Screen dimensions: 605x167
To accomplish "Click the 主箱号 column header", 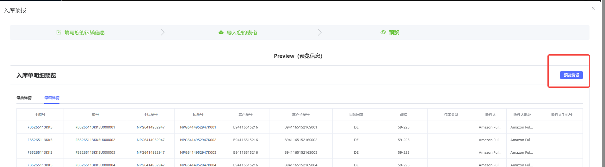I will point(40,115).
